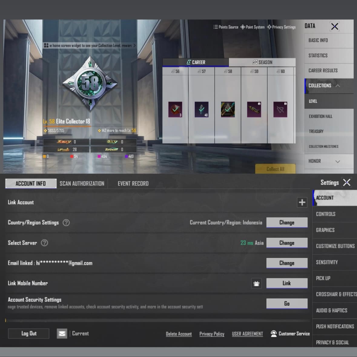Open Statistics in the Data menu
The width and height of the screenshot is (357, 357).
tap(329, 55)
